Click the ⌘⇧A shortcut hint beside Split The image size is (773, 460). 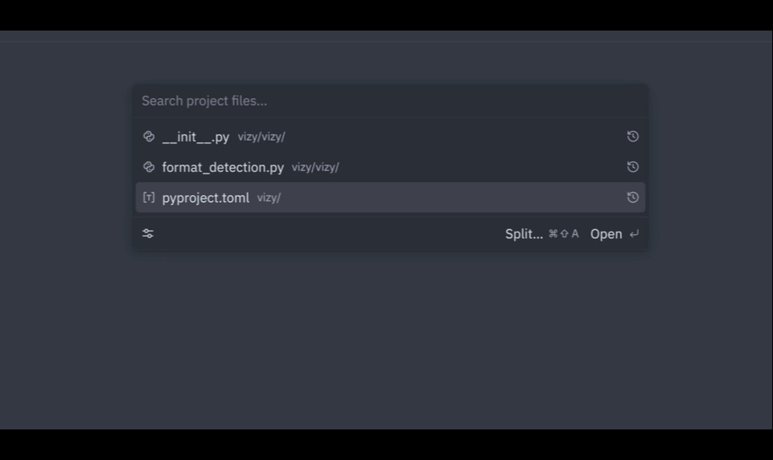[x=564, y=234]
